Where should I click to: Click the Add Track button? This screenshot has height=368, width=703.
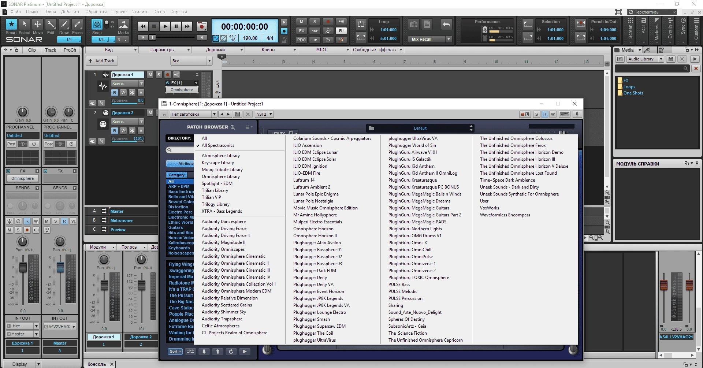(102, 61)
